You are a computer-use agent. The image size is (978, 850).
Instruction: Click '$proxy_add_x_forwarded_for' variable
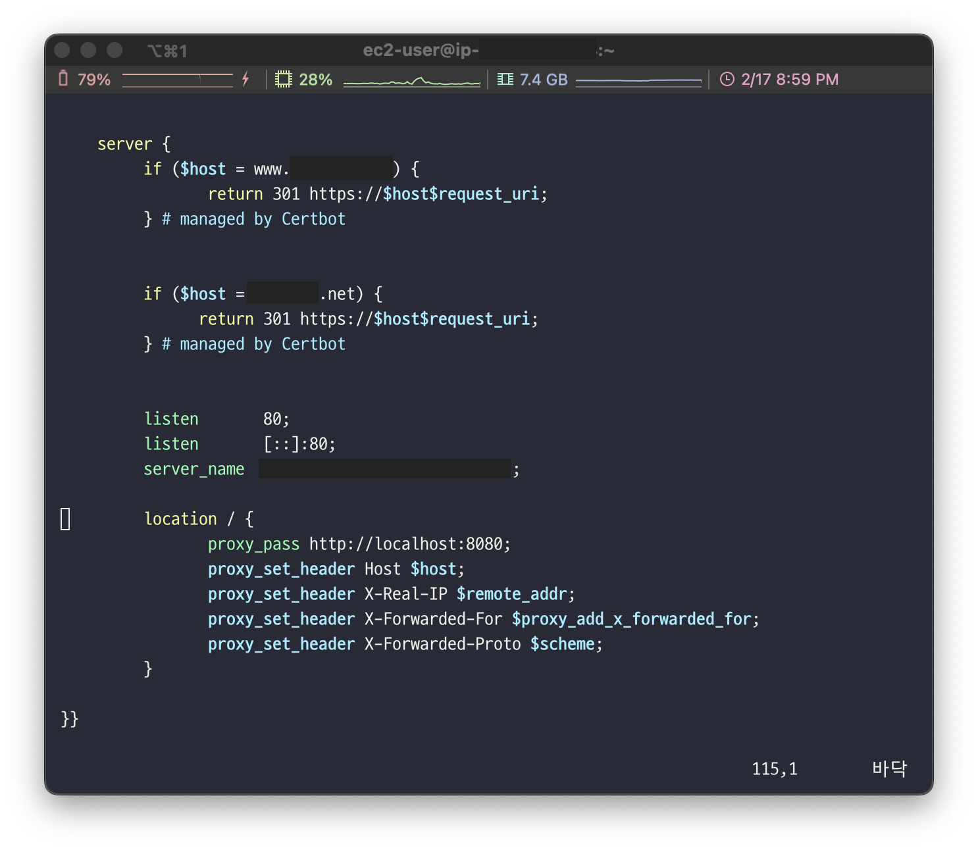632,619
